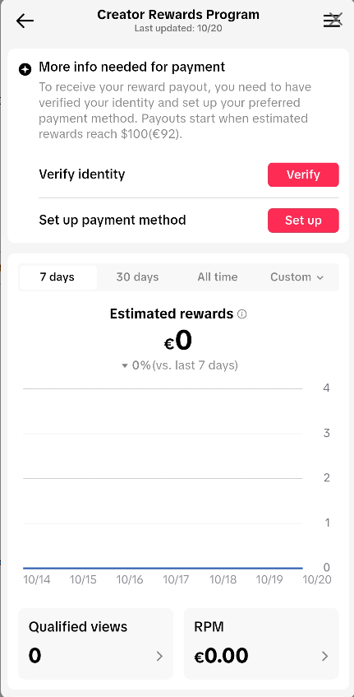Click the Estimated rewards info icon
354x697 pixels.
point(241,314)
